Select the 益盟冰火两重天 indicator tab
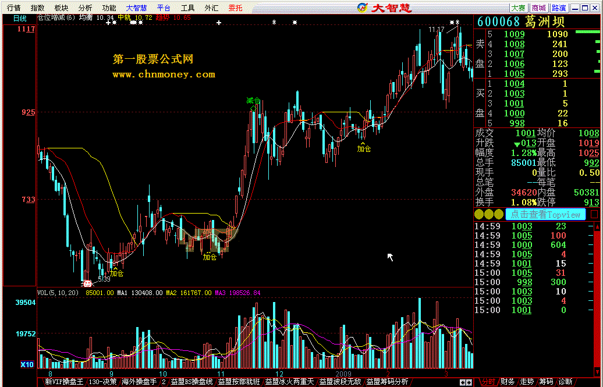This screenshot has width=603, height=387. click(289, 382)
